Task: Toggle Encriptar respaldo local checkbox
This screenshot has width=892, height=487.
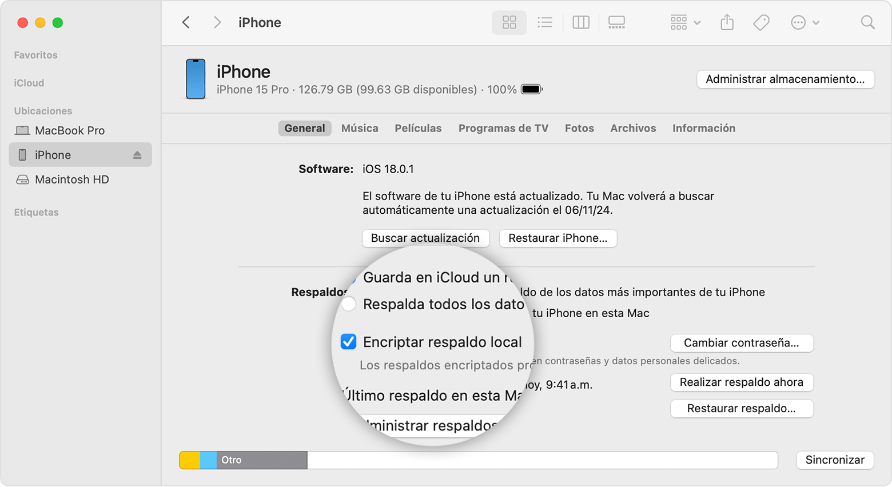Action: pyautogui.click(x=349, y=342)
